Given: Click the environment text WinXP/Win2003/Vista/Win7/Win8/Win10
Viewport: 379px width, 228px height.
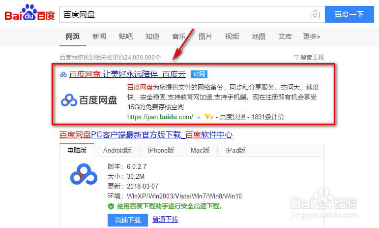Looking at the screenshot, I should click(184, 196).
